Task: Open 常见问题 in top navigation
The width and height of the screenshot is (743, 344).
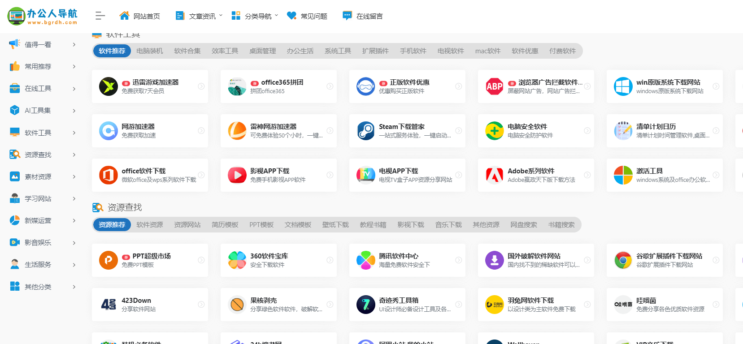Action: click(x=307, y=16)
